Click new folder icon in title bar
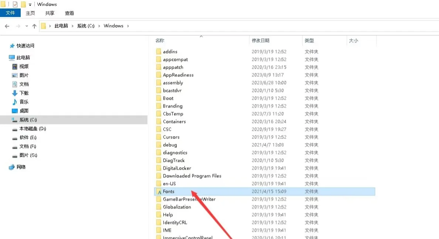439x239 pixels. coord(23,4)
